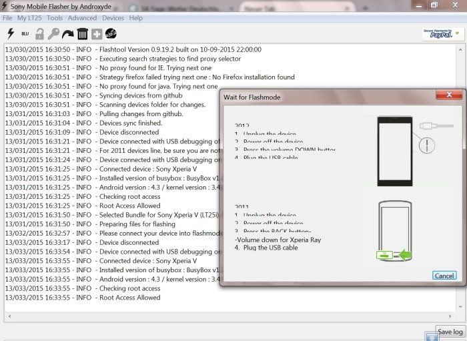Click log line 'No proxy found for IE'
The image size is (467, 341).
(x=108, y=68)
